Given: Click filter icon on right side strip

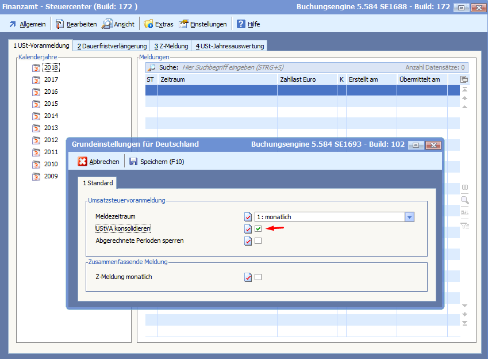Looking at the screenshot, I should [x=465, y=226].
